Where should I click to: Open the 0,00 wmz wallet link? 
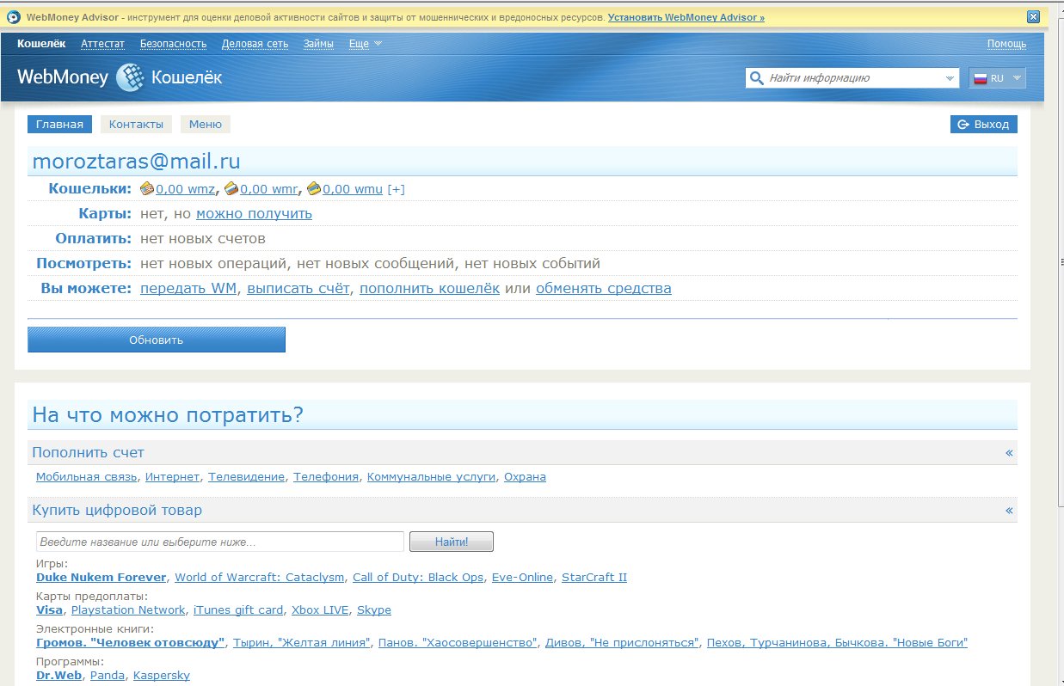coord(185,190)
